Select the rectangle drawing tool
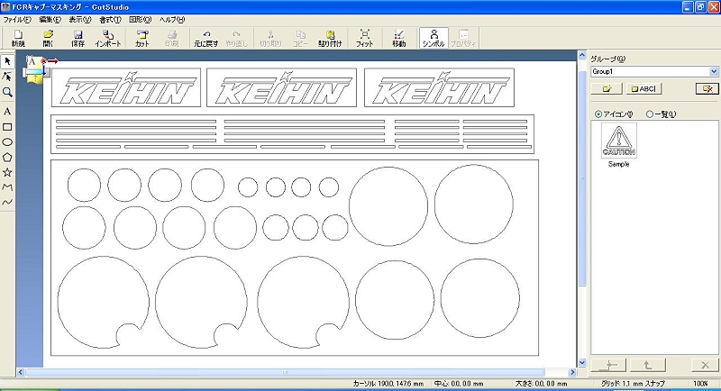The image size is (721, 391). pyautogui.click(x=7, y=127)
